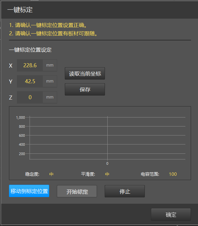Click the 一键标定 dialog title

point(20,10)
